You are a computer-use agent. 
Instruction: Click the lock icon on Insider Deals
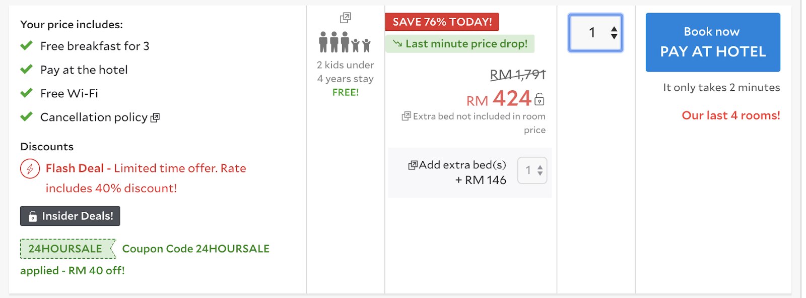coord(33,217)
